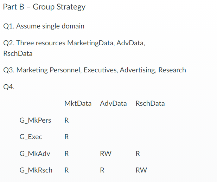Click the G_MkAdv row label
The width and height of the screenshot is (217, 182).
[x=35, y=154]
